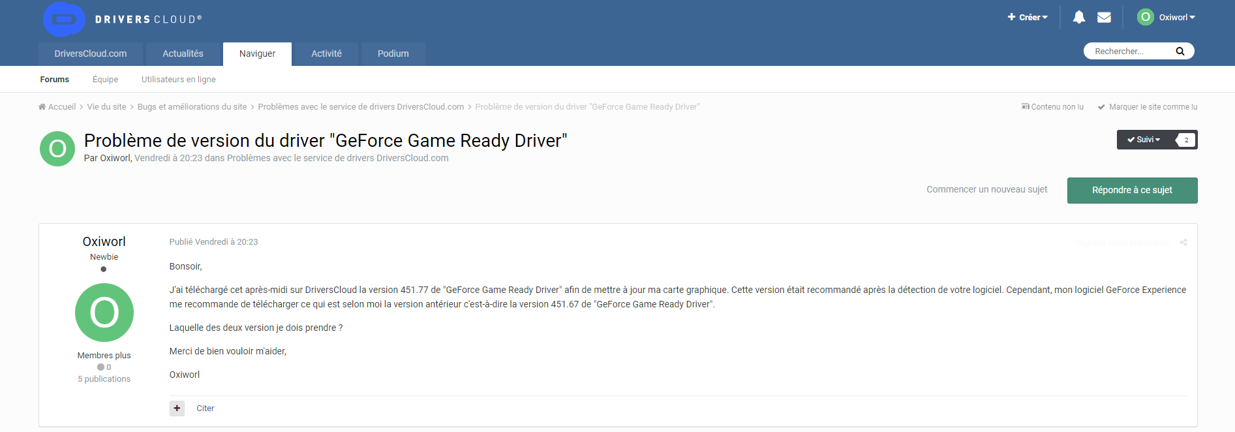1235x432 pixels.
Task: Click the Newbie rank label
Action: point(104,257)
